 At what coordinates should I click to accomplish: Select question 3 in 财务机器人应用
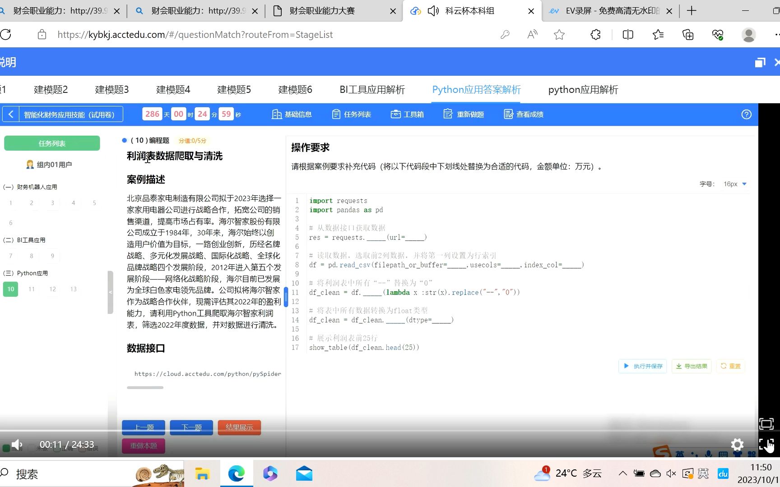52,203
